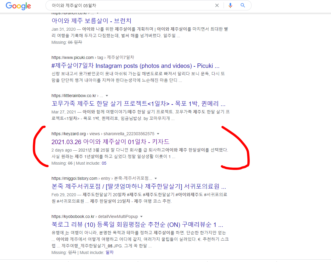Viewport: 331px width, 262px height.
Task: Submit search with magnifier icon
Action: pos(243,5)
